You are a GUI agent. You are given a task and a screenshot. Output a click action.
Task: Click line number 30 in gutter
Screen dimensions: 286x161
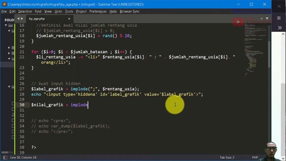[22, 105]
